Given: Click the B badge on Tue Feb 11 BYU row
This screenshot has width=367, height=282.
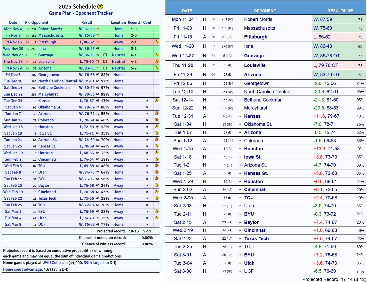Looking at the screenshot, I should pos(156,178).
